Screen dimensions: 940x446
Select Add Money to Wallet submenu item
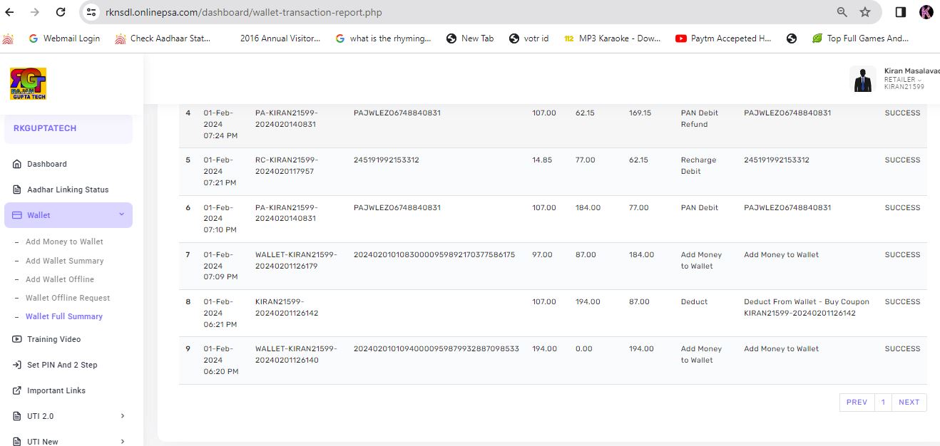64,242
